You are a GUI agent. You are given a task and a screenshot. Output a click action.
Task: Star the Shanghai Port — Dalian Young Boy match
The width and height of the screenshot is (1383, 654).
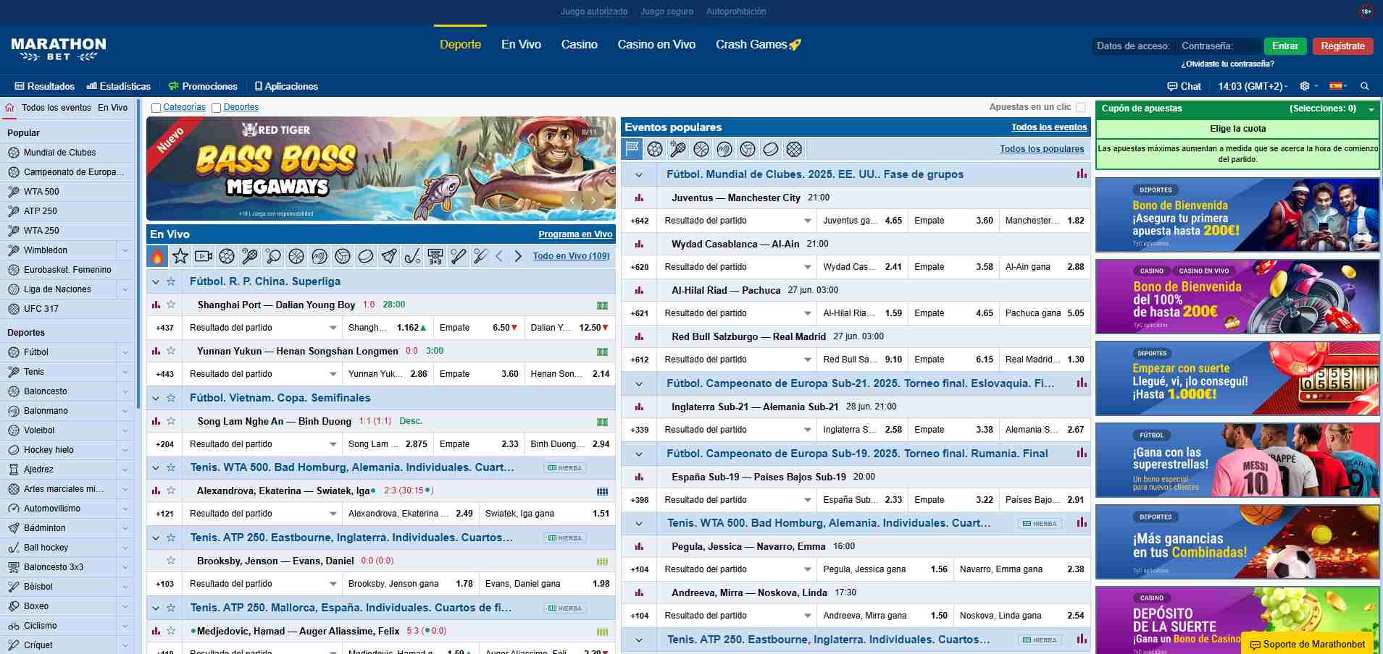(x=171, y=305)
